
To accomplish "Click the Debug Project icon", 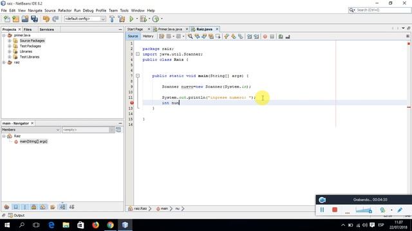I will pyautogui.click(x=143, y=19).
